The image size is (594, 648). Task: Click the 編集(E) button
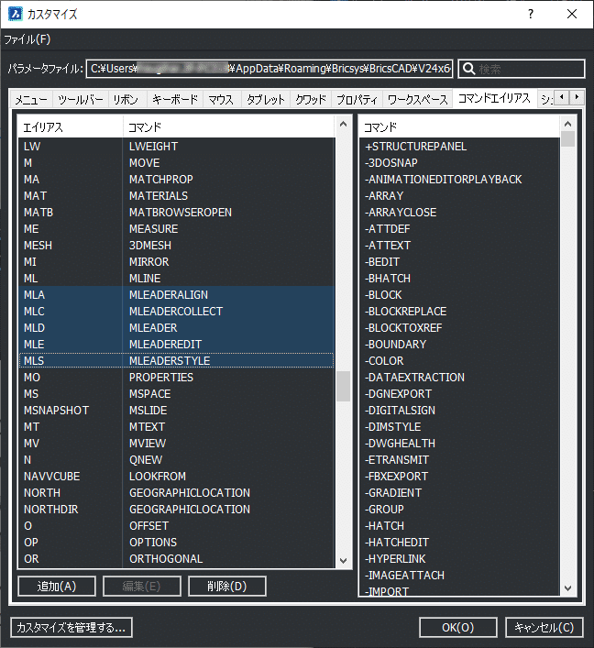pyautogui.click(x=142, y=586)
